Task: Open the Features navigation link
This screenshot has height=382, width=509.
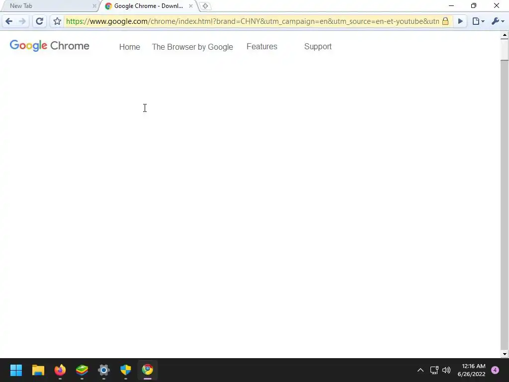Action: point(262,46)
